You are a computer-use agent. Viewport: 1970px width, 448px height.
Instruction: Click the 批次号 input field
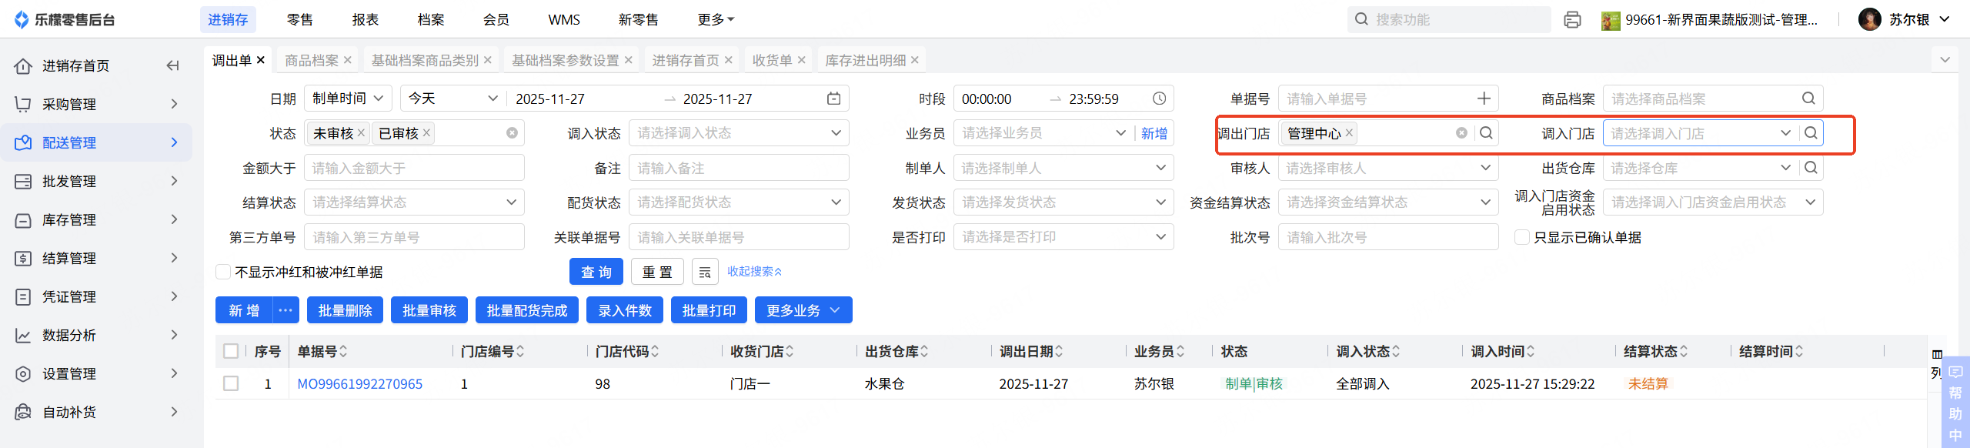coord(1388,237)
